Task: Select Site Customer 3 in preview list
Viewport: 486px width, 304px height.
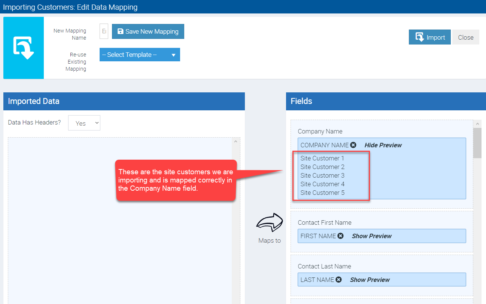Action: click(x=322, y=175)
